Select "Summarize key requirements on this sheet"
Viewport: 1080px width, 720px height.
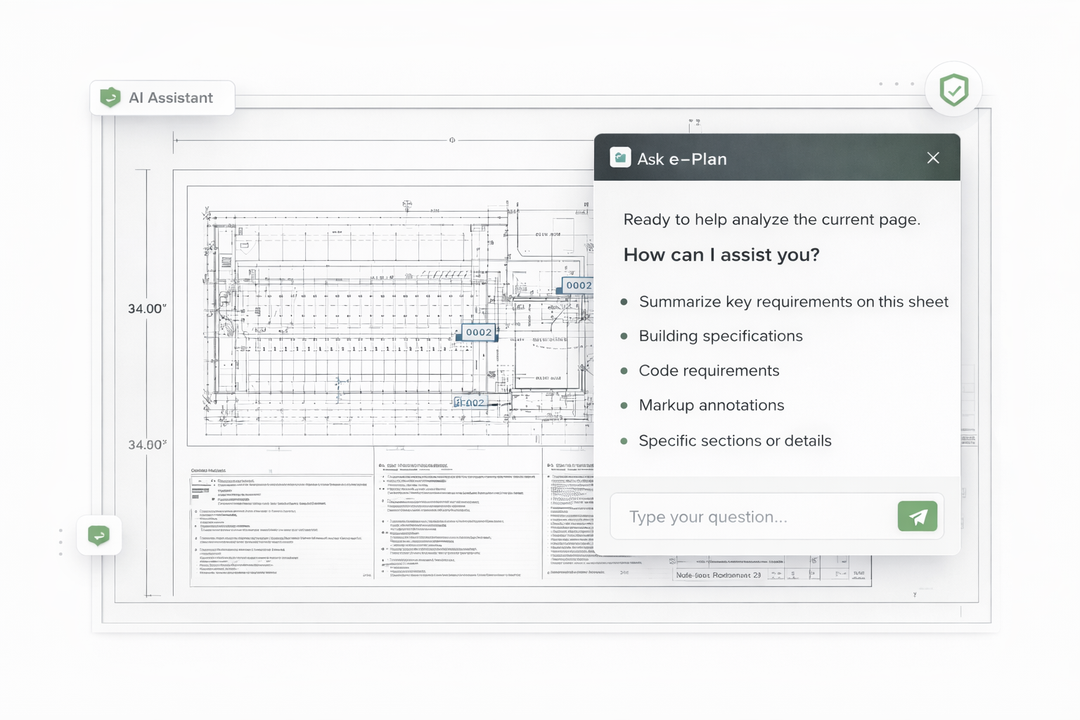(793, 302)
